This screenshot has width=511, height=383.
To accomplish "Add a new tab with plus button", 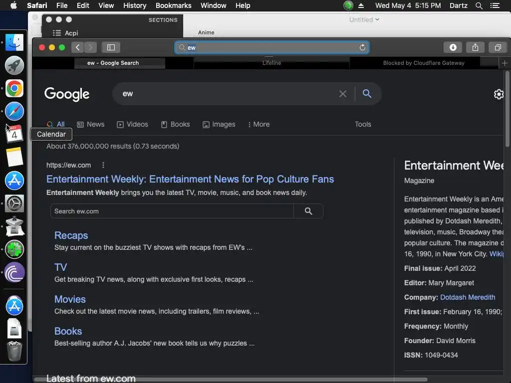I will coord(505,63).
